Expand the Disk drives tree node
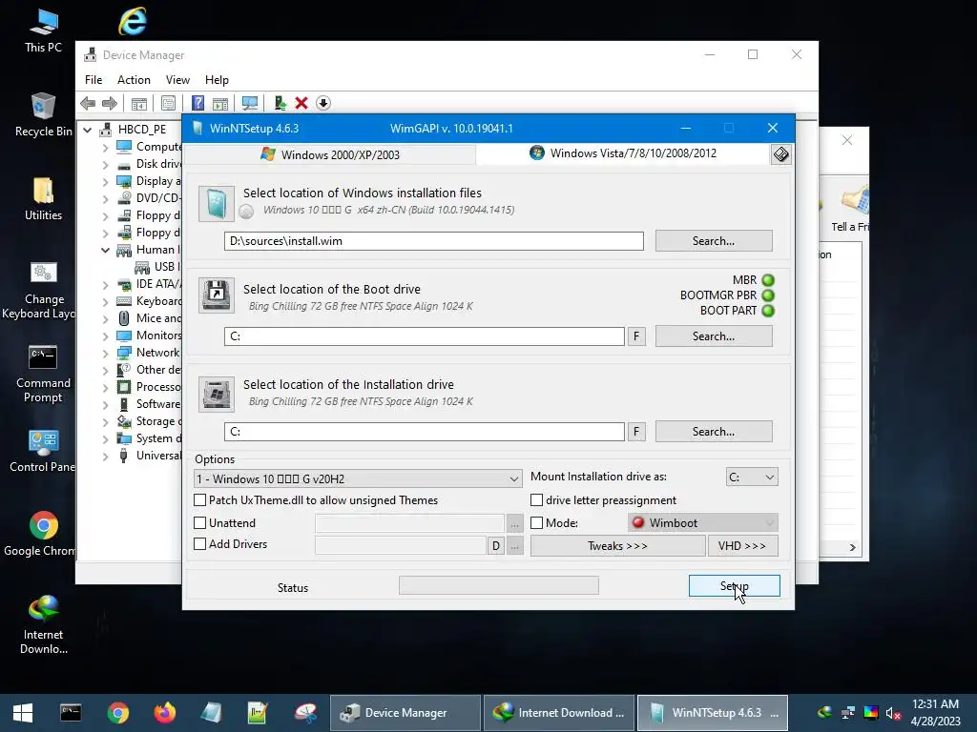Viewport: 977px width, 732px height. [105, 164]
